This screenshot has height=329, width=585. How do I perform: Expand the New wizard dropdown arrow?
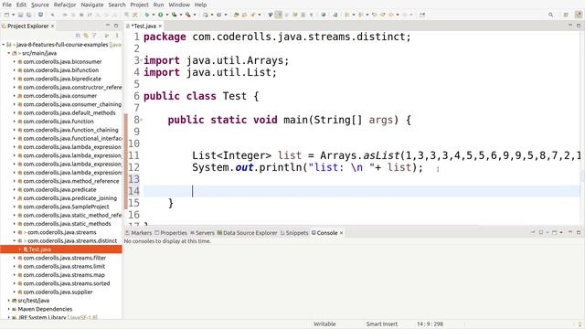[13, 15]
